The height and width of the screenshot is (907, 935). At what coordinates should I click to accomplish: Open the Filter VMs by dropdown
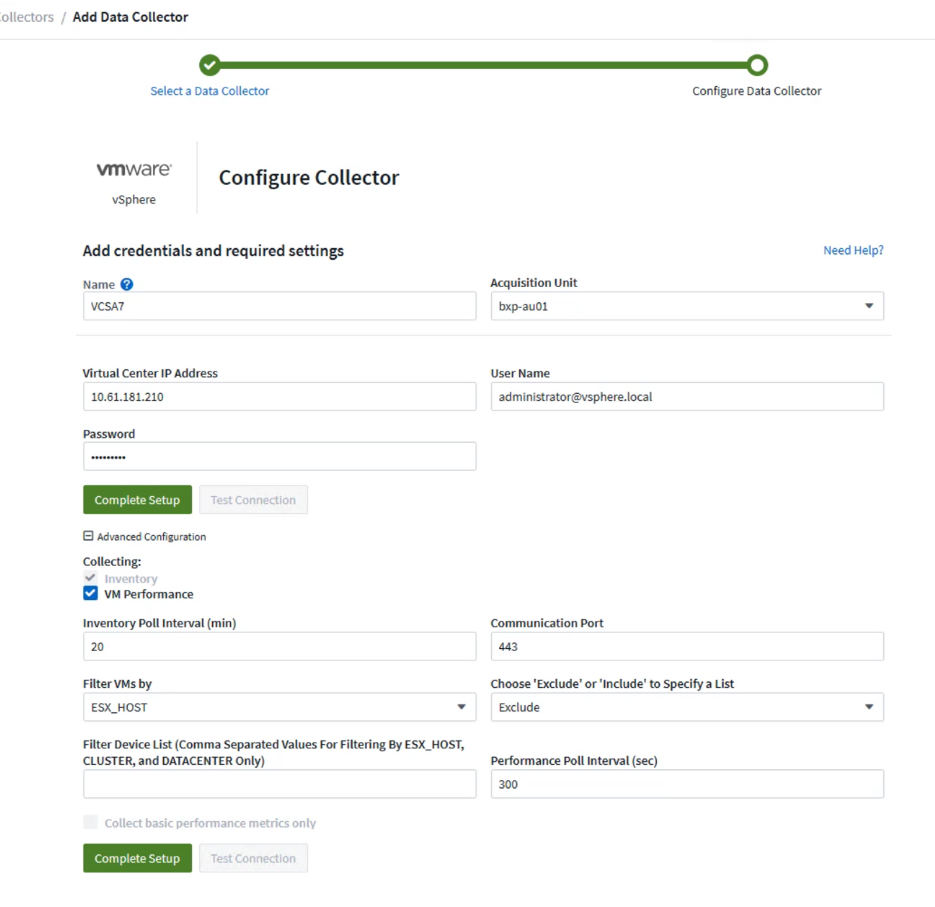tap(279, 707)
